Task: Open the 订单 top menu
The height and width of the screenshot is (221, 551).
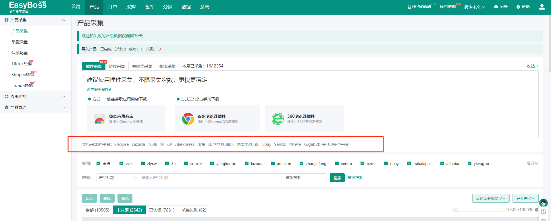Action: [113, 7]
